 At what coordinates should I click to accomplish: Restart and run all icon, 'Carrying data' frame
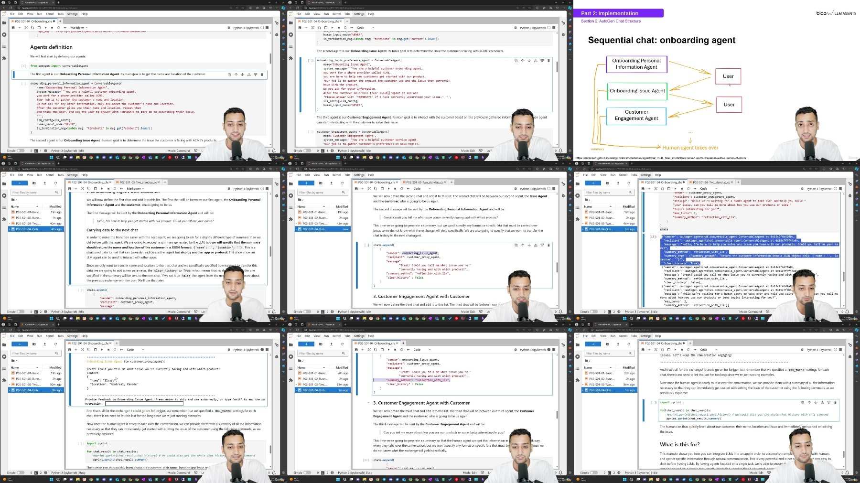pos(121,189)
